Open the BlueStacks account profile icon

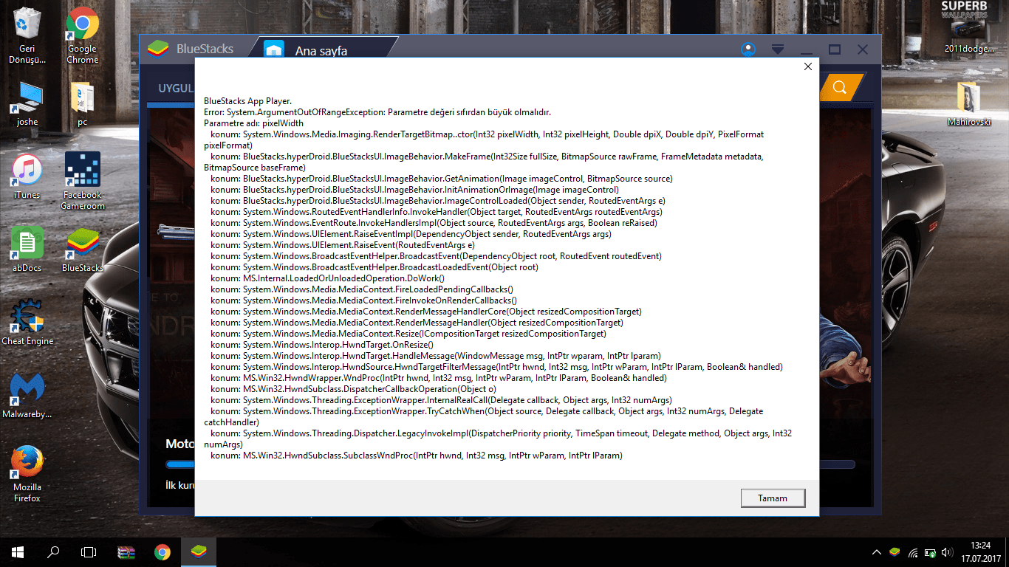748,49
